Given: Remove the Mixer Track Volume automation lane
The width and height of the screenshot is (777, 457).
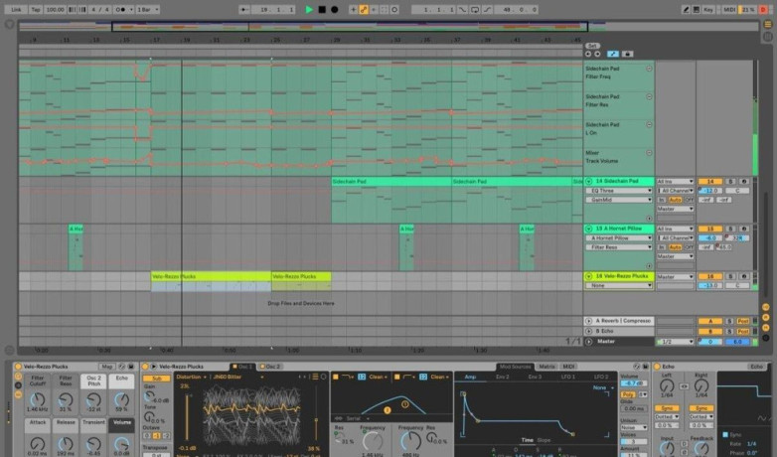Looking at the screenshot, I should pos(649,153).
